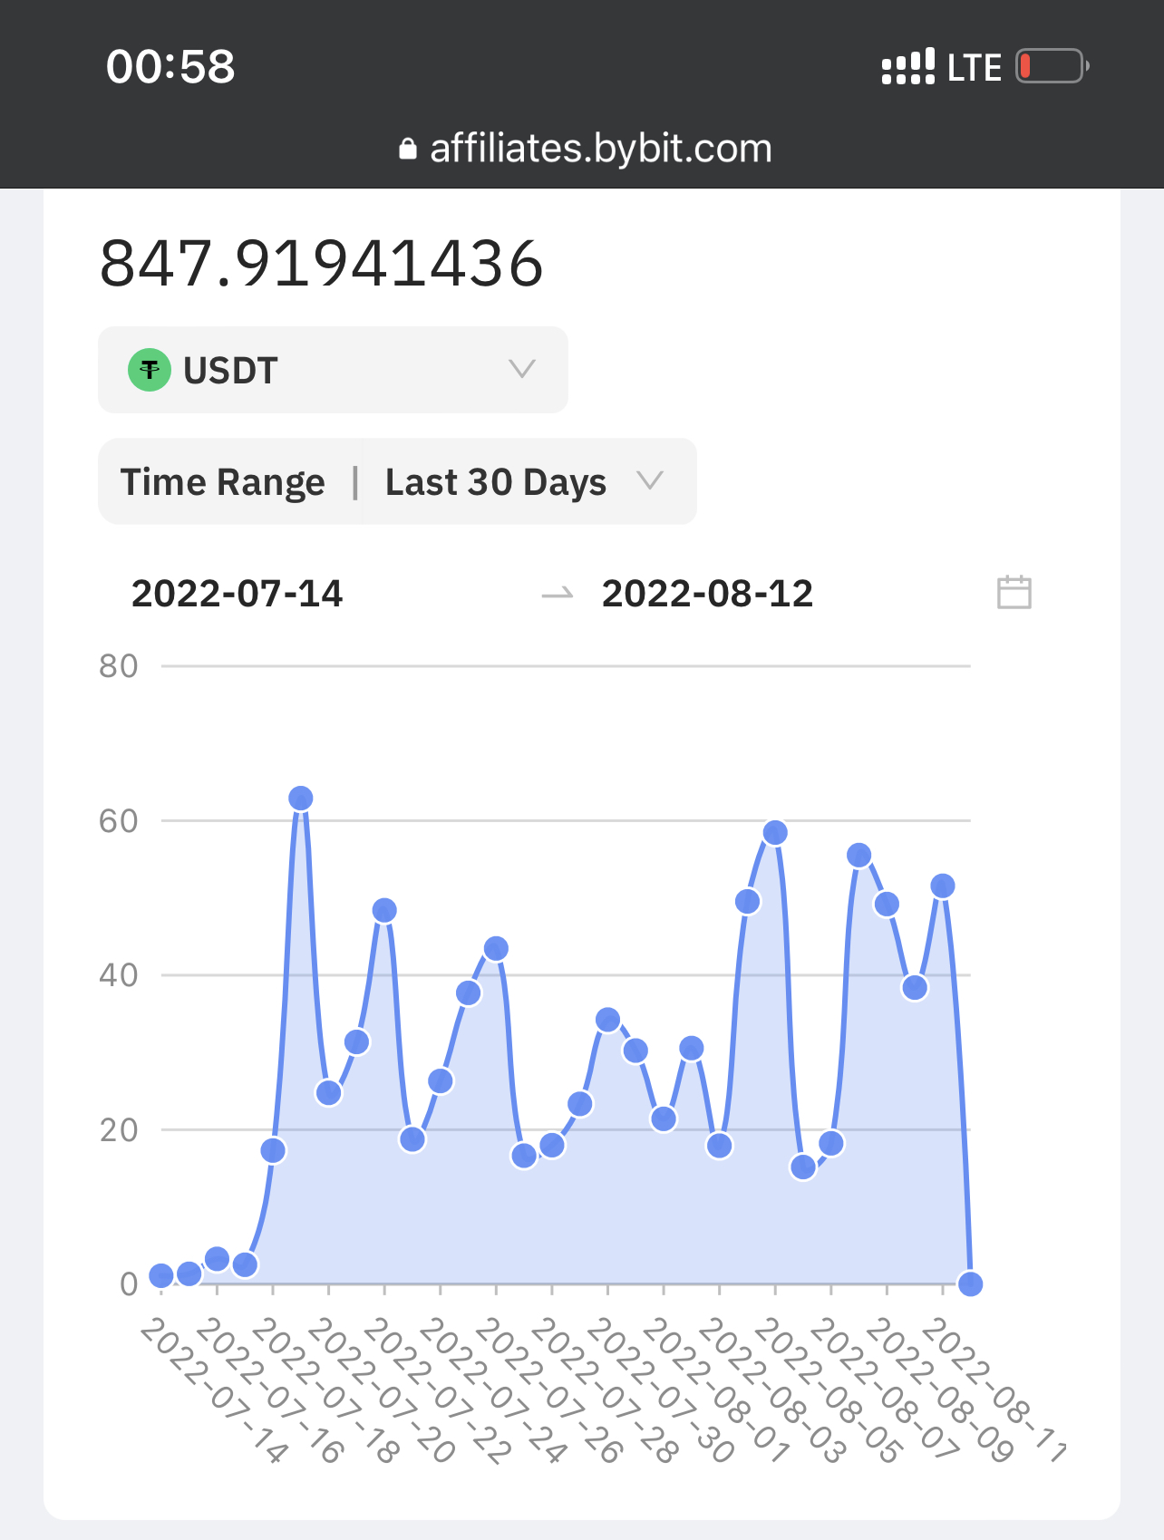Click the green USDT coin icon

click(x=150, y=370)
